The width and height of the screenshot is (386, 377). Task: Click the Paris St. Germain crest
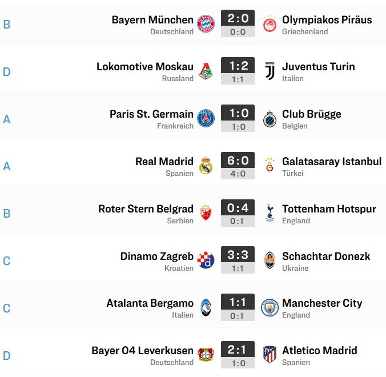pos(206,118)
